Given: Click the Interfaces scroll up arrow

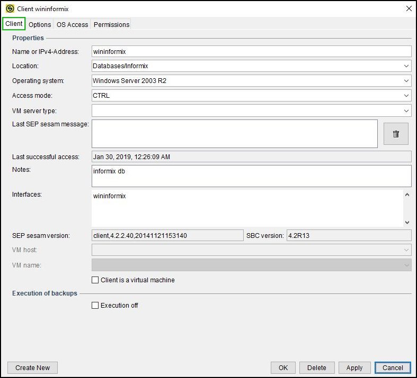Looking at the screenshot, I should pos(407,195).
